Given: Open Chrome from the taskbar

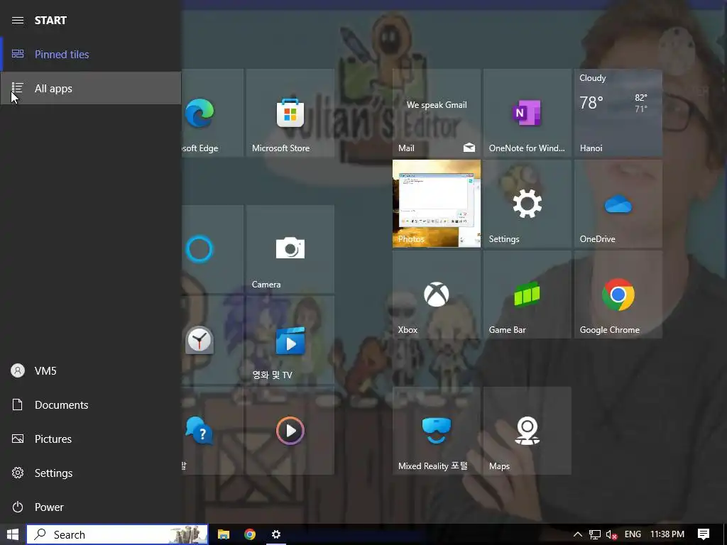Looking at the screenshot, I should point(250,534).
